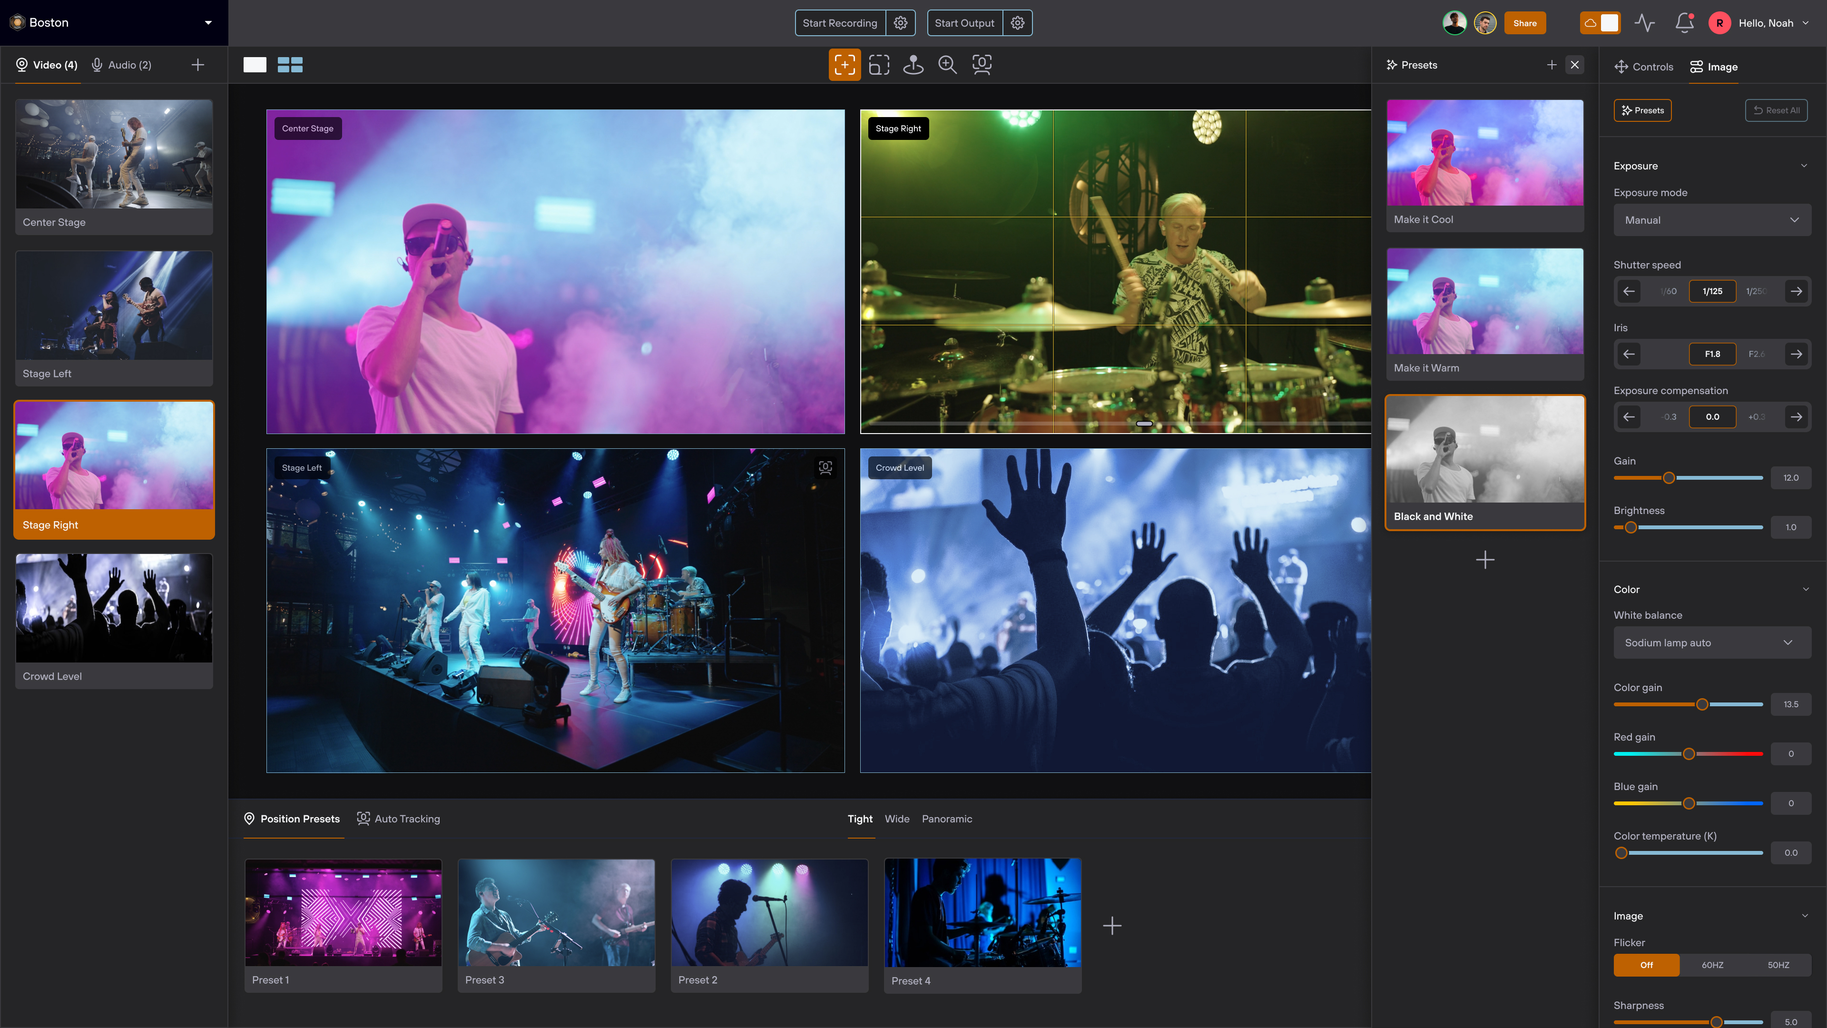
Task: Set Flicker to 60HZ
Action: pos(1712,965)
